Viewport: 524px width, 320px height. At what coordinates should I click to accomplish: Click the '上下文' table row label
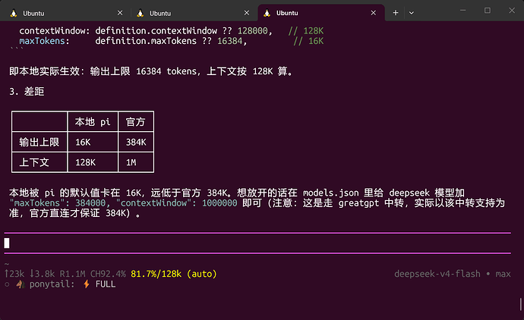point(34,162)
